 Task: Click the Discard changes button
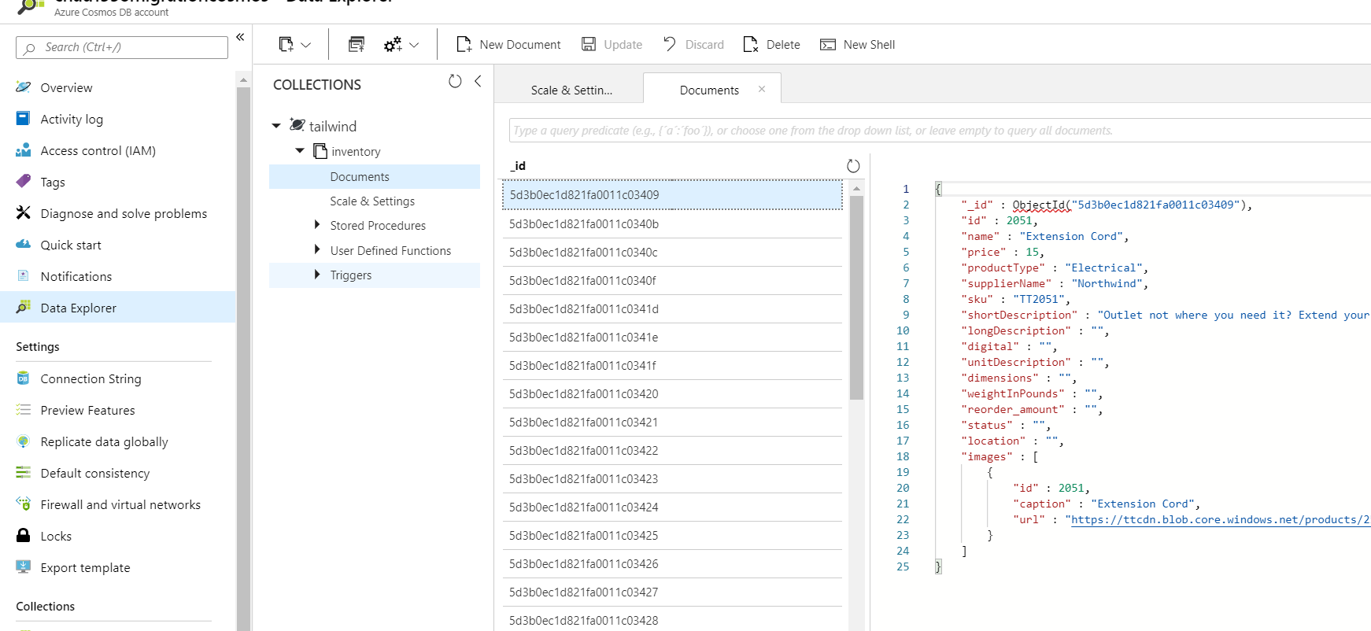[693, 45]
